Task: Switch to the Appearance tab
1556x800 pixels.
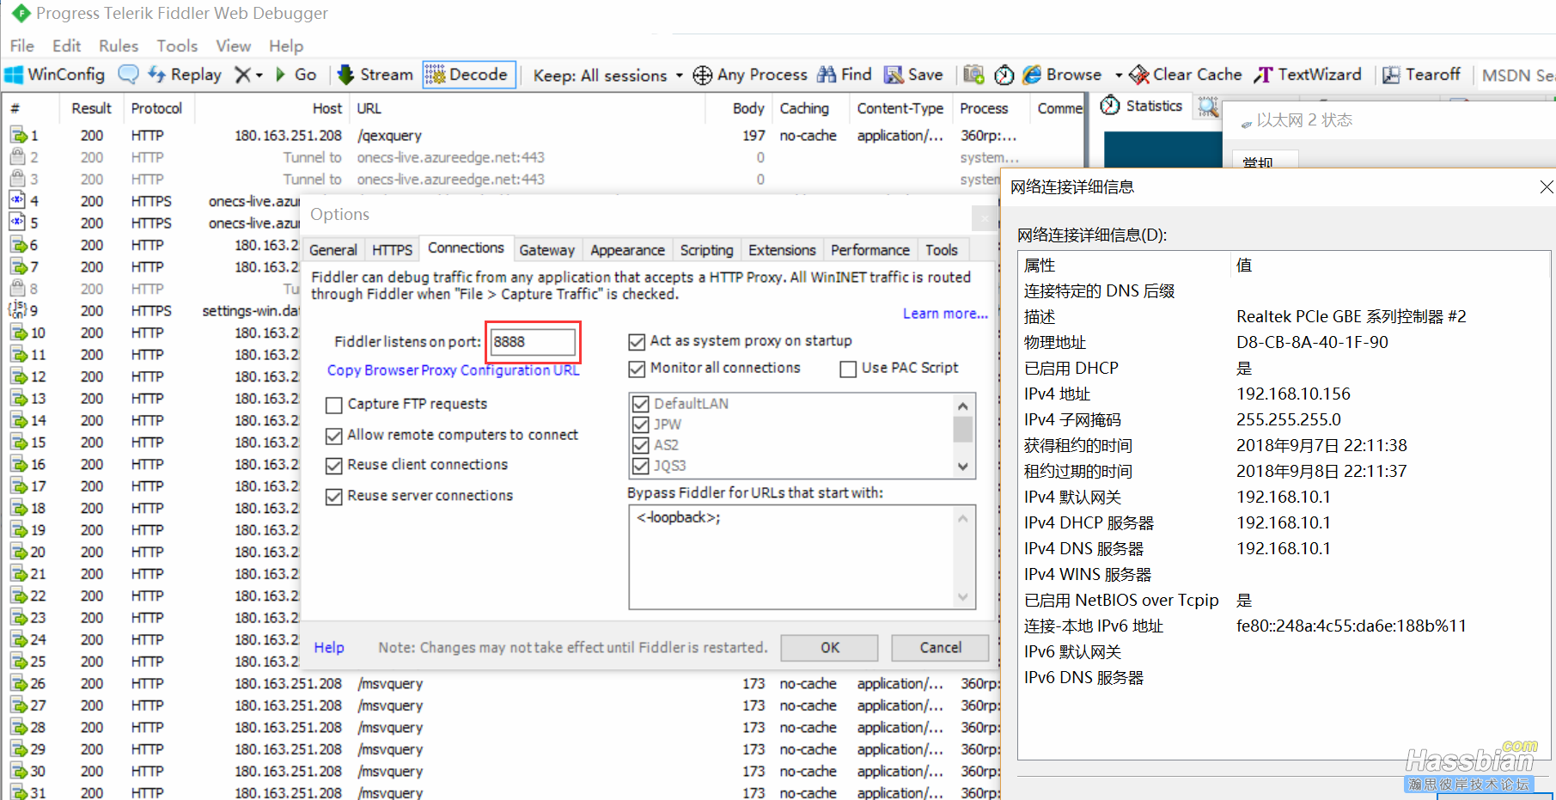Action: click(x=627, y=250)
